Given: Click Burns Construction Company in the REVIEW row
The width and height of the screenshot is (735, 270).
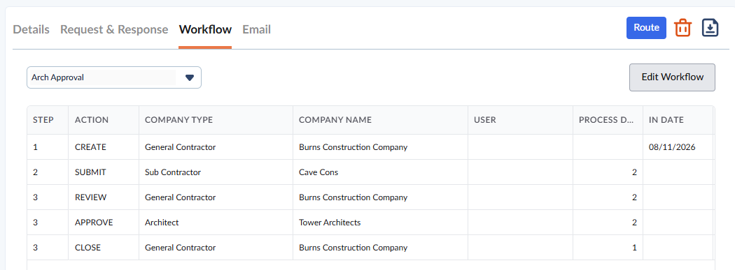Looking at the screenshot, I should coord(353,197).
